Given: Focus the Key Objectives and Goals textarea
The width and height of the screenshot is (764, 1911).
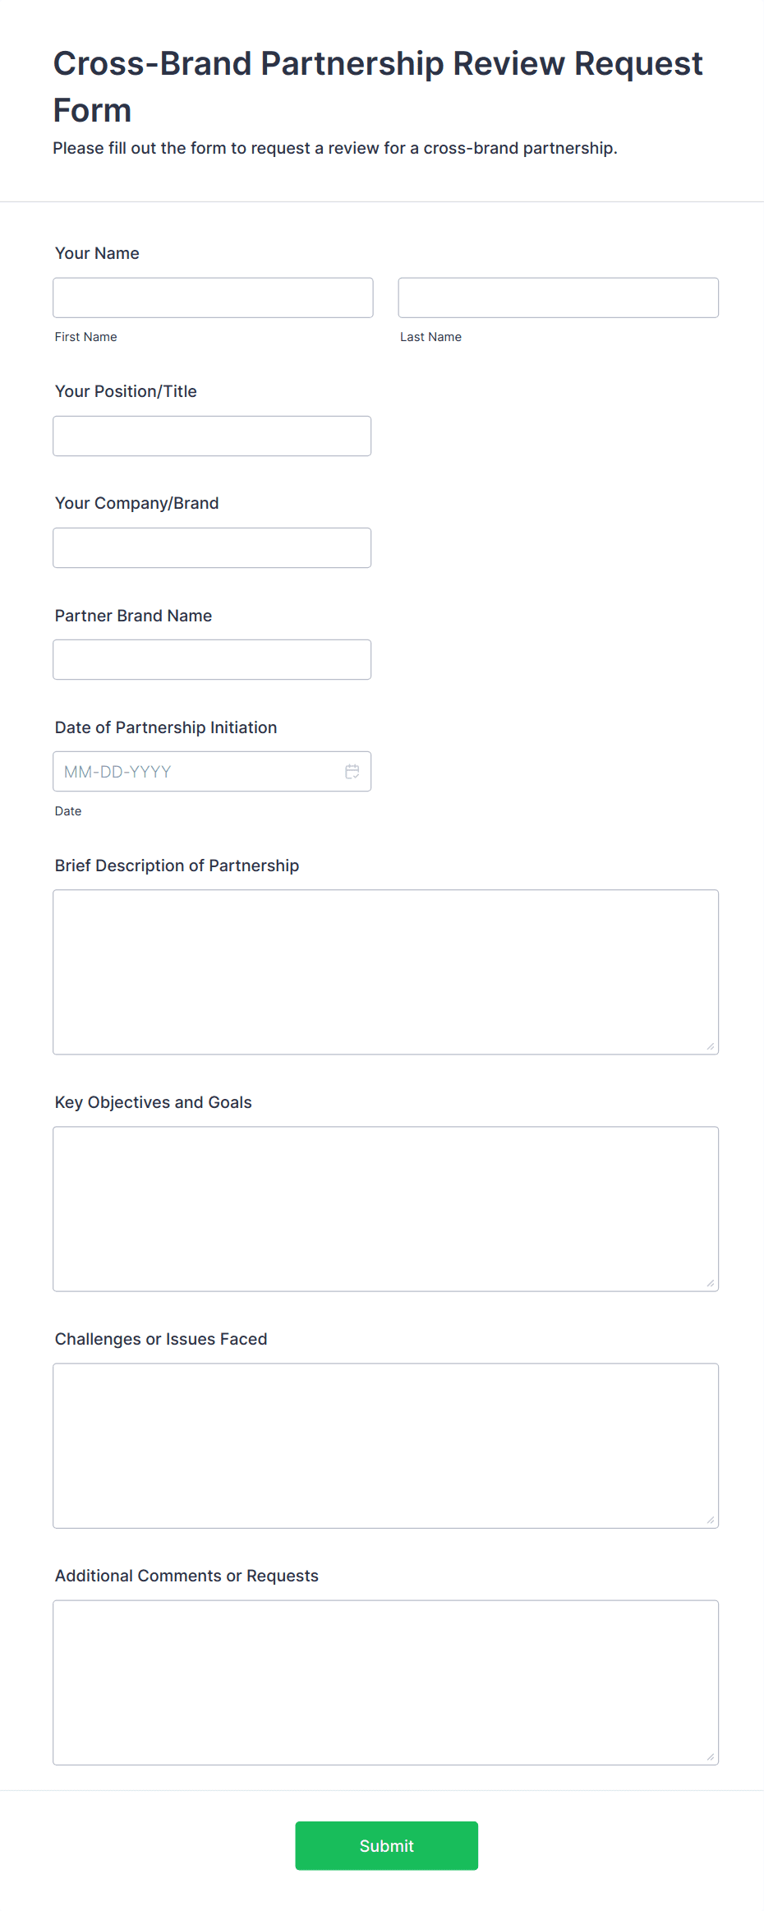Looking at the screenshot, I should (x=385, y=1208).
